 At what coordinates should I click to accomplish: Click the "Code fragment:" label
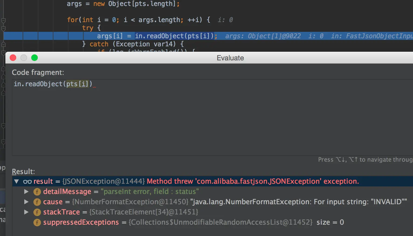click(x=38, y=72)
